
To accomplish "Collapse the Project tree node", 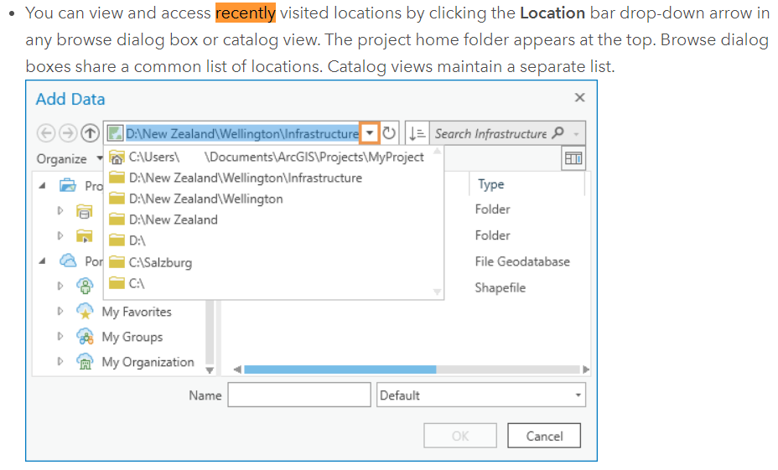I will pos(43,185).
